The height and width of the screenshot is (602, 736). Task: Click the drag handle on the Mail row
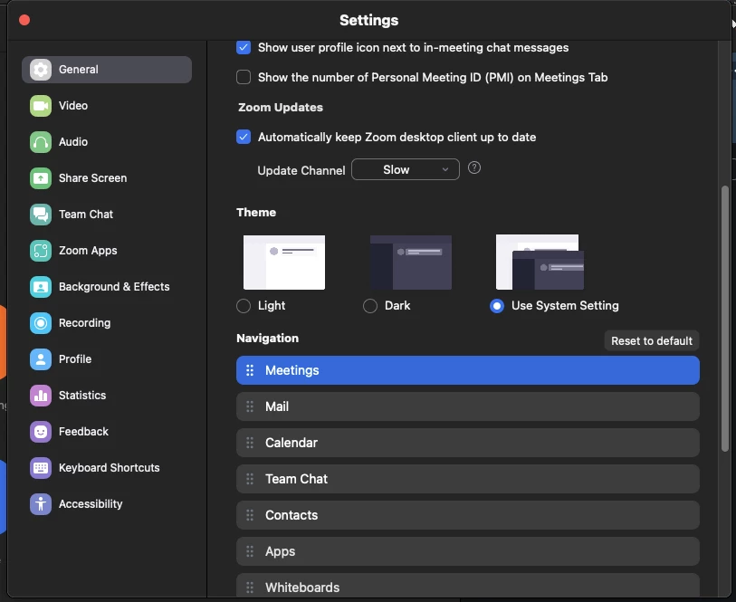(x=250, y=406)
